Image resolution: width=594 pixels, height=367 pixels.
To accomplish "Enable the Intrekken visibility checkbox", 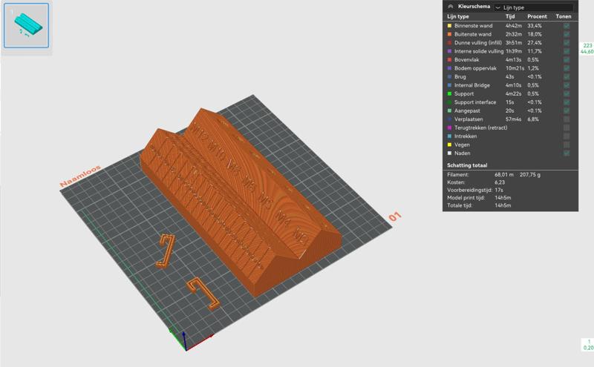I will tap(567, 136).
